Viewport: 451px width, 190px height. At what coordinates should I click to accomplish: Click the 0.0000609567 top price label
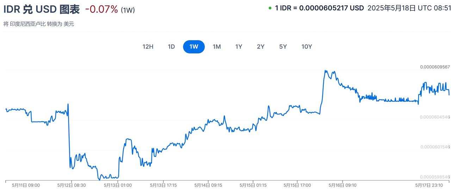tap(435, 67)
